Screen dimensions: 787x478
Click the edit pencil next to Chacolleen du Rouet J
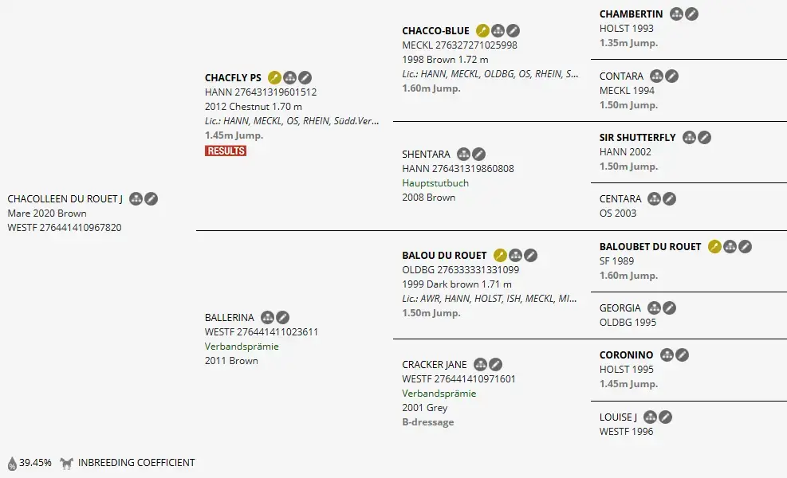151,199
